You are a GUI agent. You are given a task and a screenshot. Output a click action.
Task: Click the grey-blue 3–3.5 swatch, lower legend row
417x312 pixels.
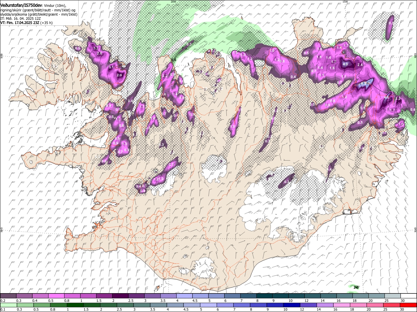[x=142, y=305]
